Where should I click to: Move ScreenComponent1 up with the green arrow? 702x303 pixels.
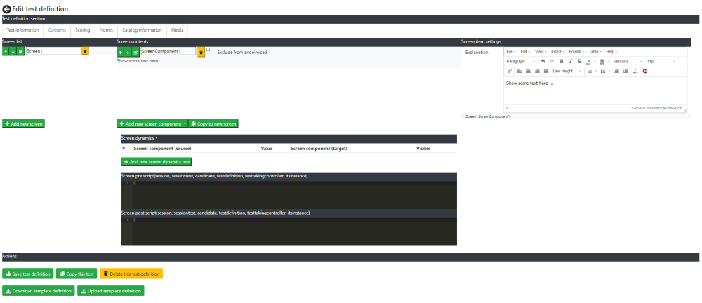121,52
